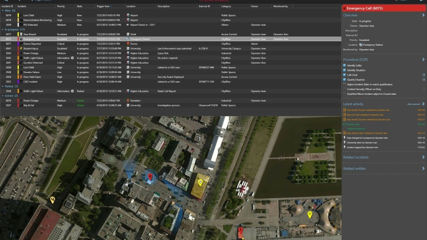Sort incidents by Trigger time column
The width and height of the screenshot is (427, 240).
104,7
